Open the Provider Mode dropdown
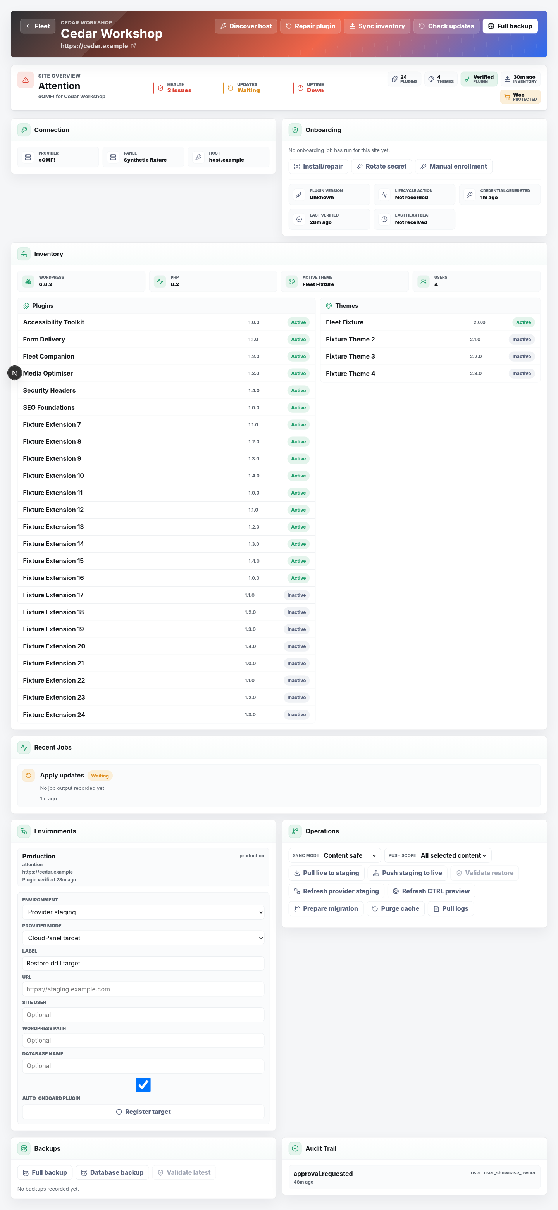Screen dimensions: 558x1210 point(143,938)
